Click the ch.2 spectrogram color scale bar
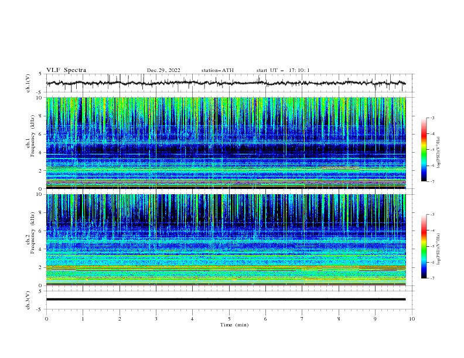This screenshot has width=464, height=358. (424, 246)
